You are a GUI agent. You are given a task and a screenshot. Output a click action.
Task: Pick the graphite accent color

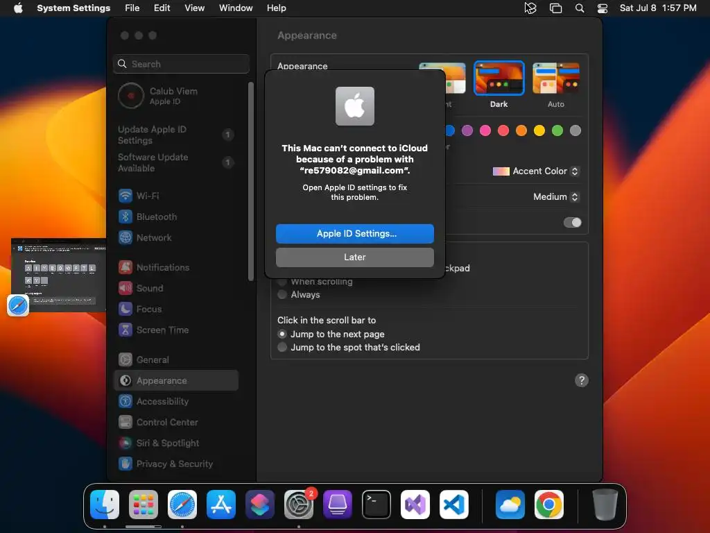575,130
